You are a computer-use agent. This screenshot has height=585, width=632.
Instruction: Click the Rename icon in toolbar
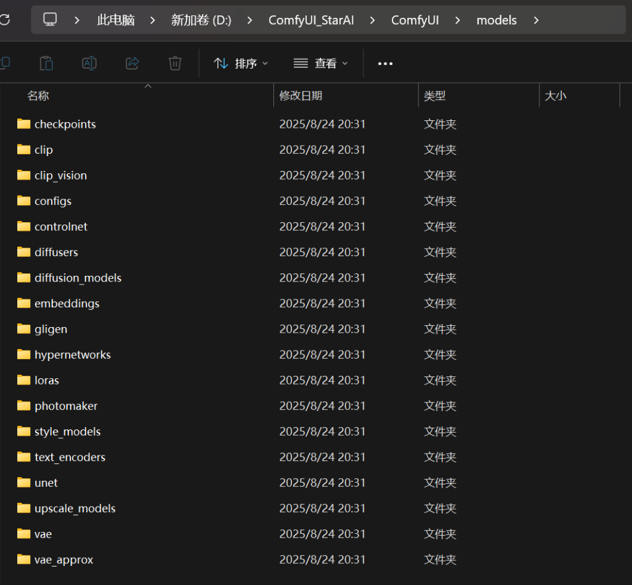click(89, 63)
